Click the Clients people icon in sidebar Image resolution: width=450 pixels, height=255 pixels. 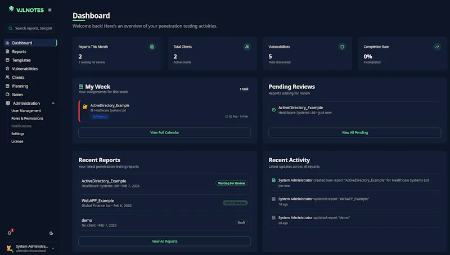tap(7, 77)
